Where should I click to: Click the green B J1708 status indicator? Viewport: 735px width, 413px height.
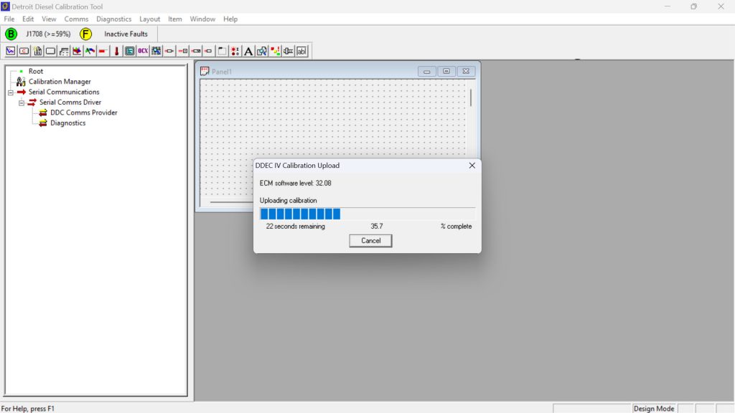pos(11,33)
